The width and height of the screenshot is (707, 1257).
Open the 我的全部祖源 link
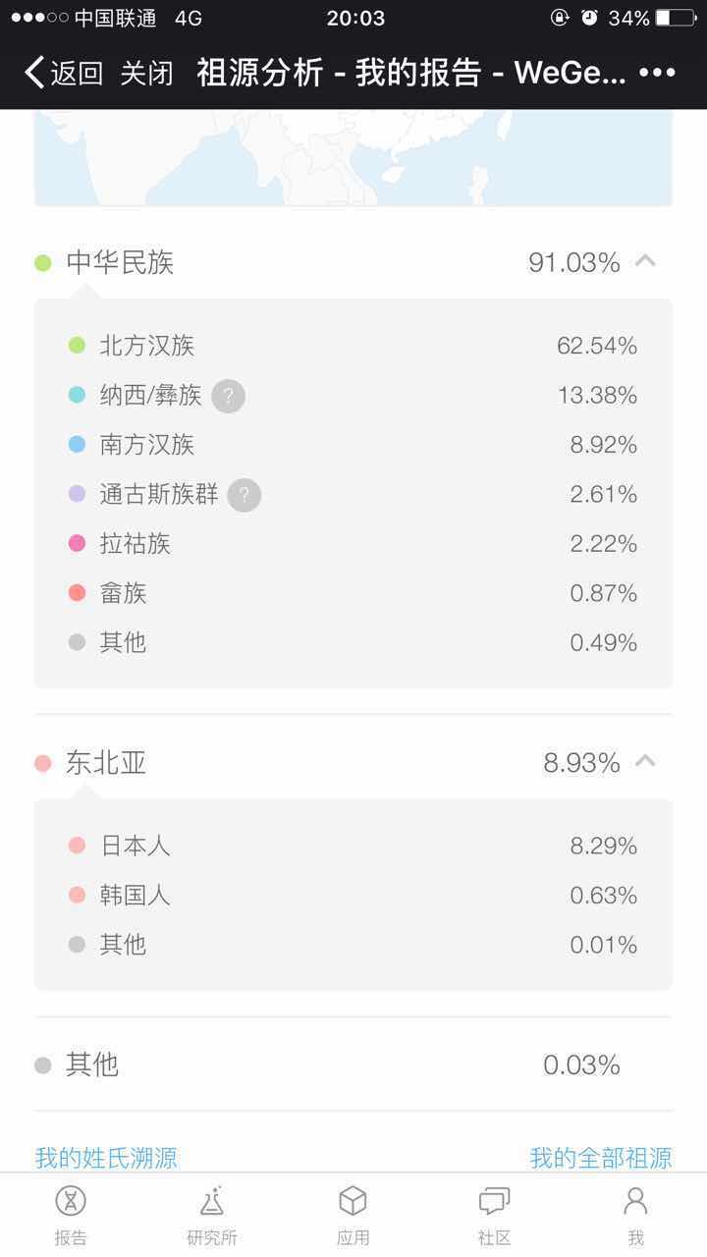(601, 1158)
